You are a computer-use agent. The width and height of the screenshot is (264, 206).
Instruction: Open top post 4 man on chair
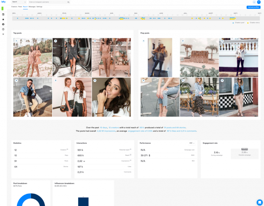click(33, 97)
